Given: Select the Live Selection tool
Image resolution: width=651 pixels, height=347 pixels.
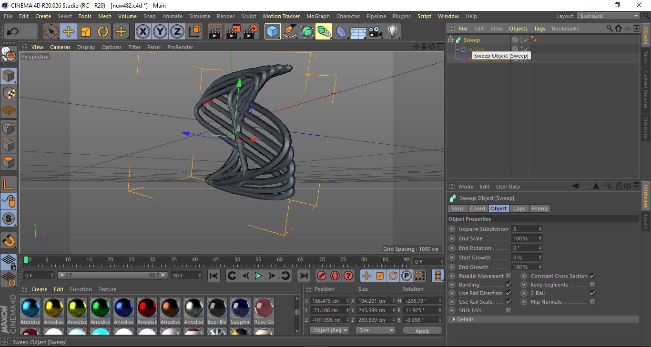Looking at the screenshot, I should pyautogui.click(x=51, y=32).
